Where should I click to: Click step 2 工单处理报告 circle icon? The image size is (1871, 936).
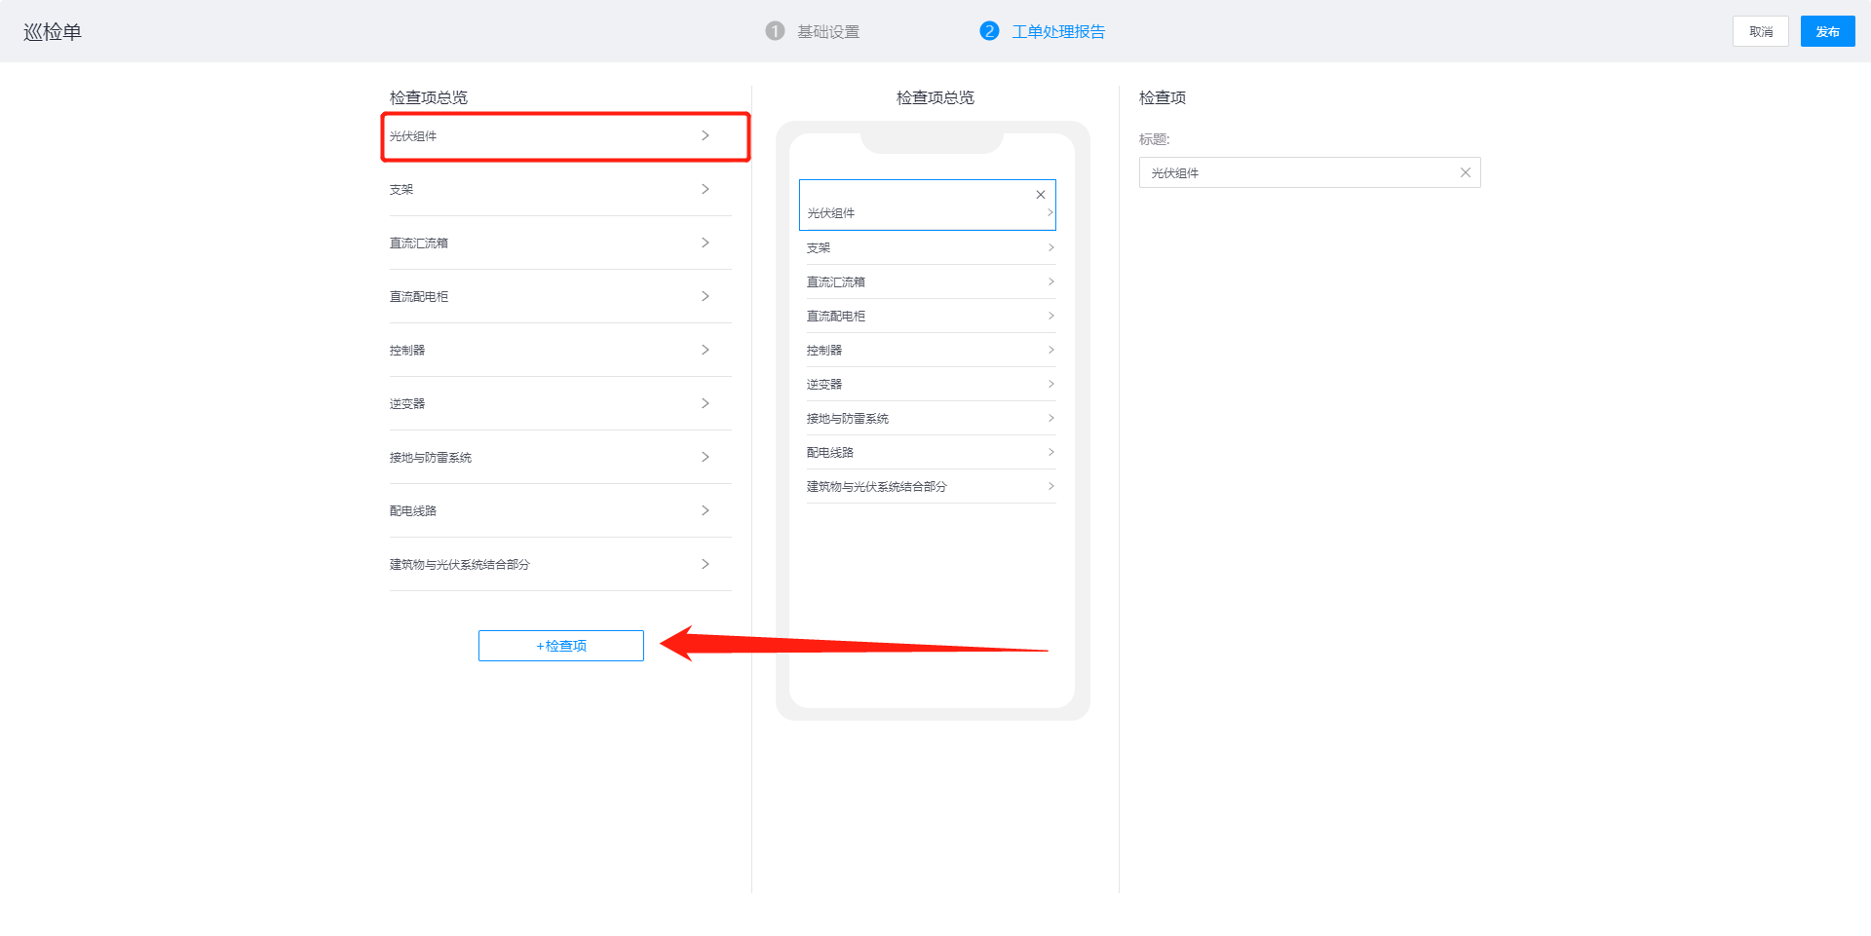pyautogui.click(x=989, y=31)
